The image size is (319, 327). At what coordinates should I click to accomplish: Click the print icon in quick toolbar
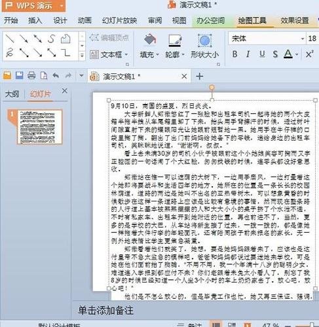[31, 76]
